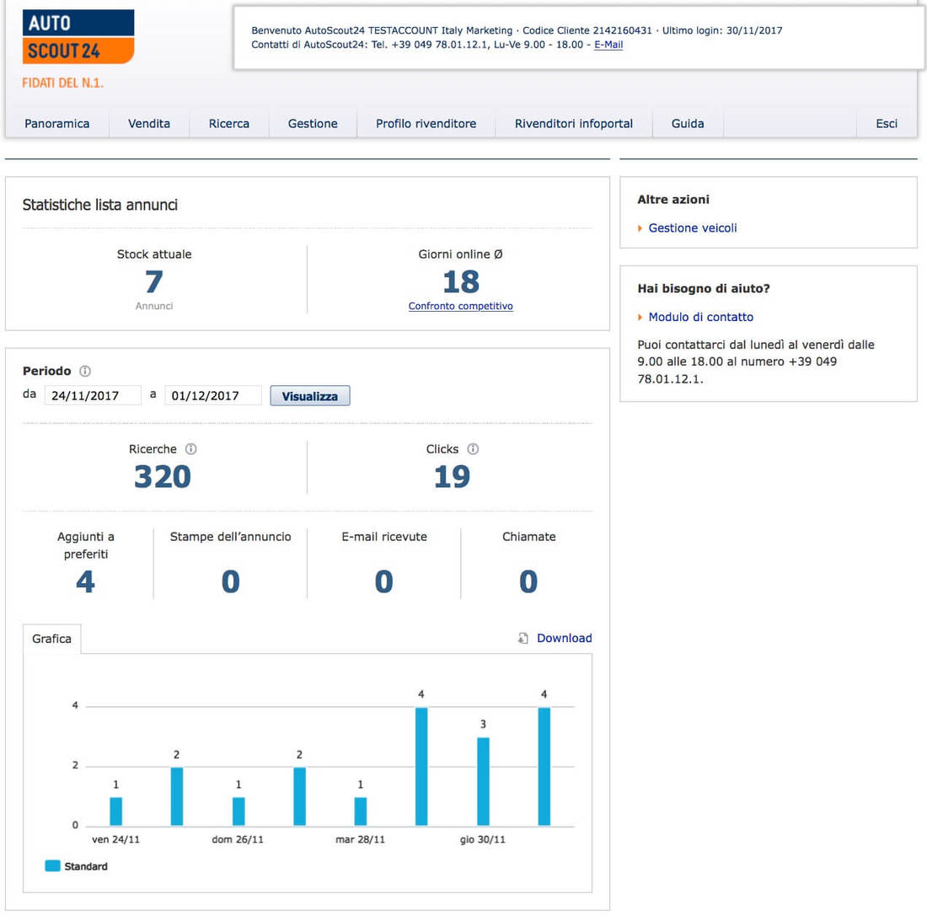Select the Grafica tab

tap(51, 639)
